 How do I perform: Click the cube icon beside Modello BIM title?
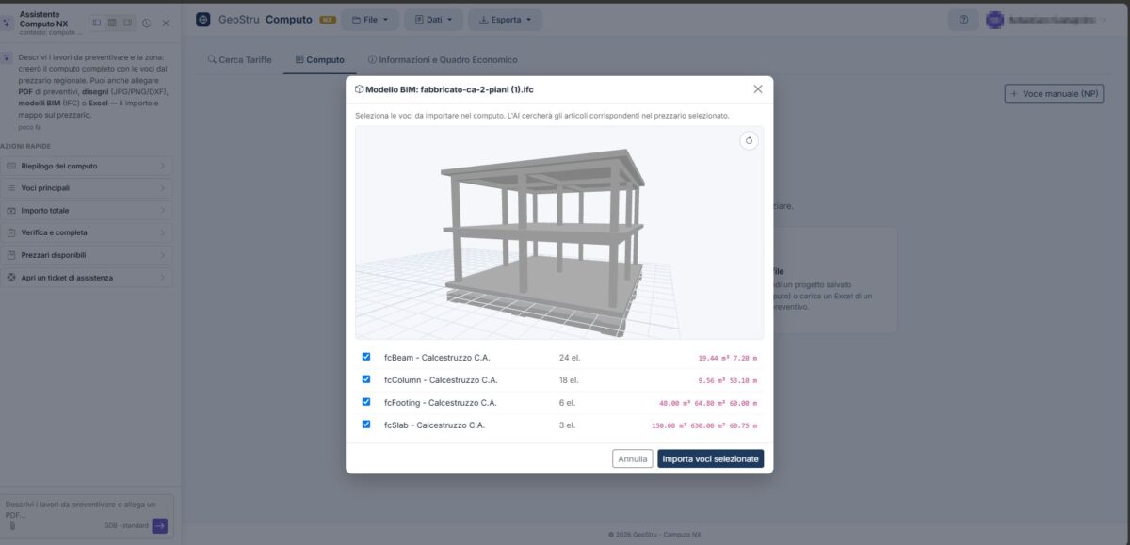tap(359, 89)
